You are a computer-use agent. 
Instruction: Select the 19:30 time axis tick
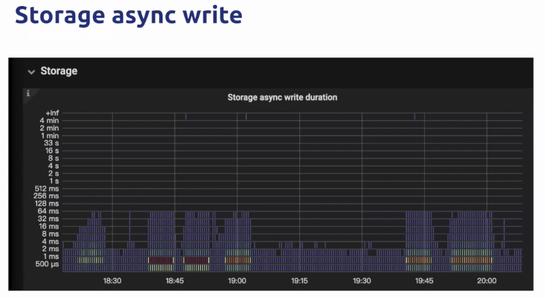[362, 281]
